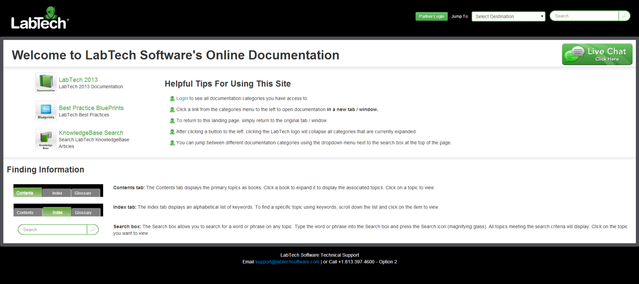Click the LabTech logo in the header
Viewport: 639px width, 284px height.
[x=40, y=18]
